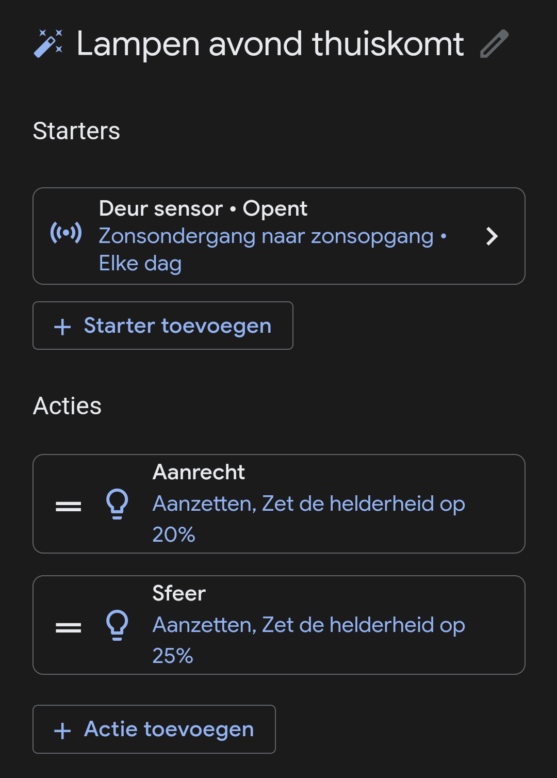Click the Lampen avond thuiskomt title
Viewport: 557px width, 778px height.
point(270,44)
